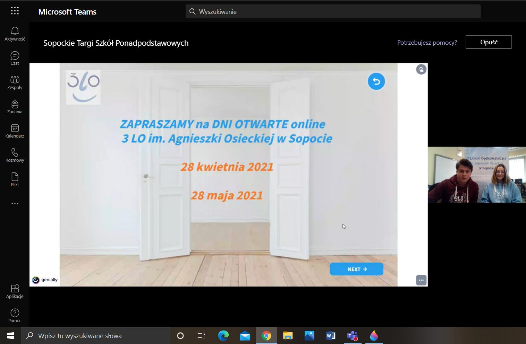This screenshot has height=344, width=526.
Task: Open Aplikacje apps store
Action: (x=15, y=291)
